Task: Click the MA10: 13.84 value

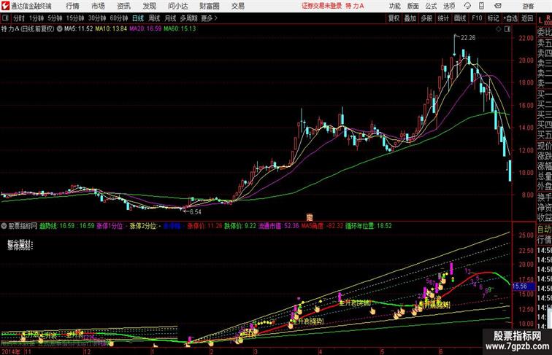Action: [x=111, y=29]
